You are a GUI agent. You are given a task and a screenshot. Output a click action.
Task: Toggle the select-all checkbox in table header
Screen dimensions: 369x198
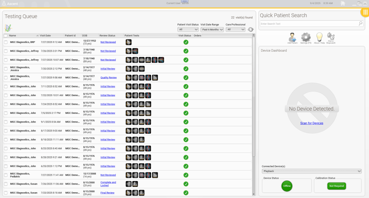point(6,36)
